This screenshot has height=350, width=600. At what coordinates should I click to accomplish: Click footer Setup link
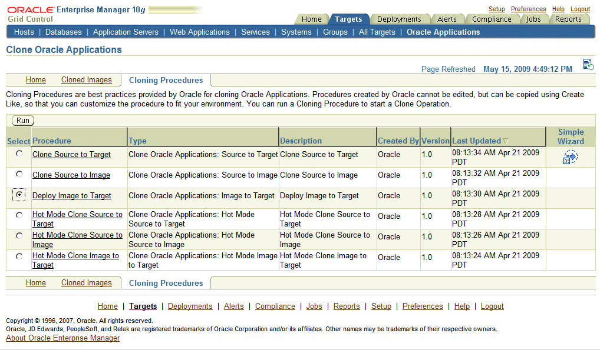381,306
